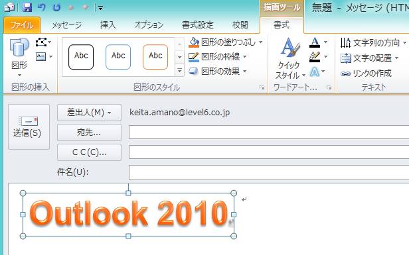
Task: Click the text fill color A icon
Action: [x=315, y=42]
